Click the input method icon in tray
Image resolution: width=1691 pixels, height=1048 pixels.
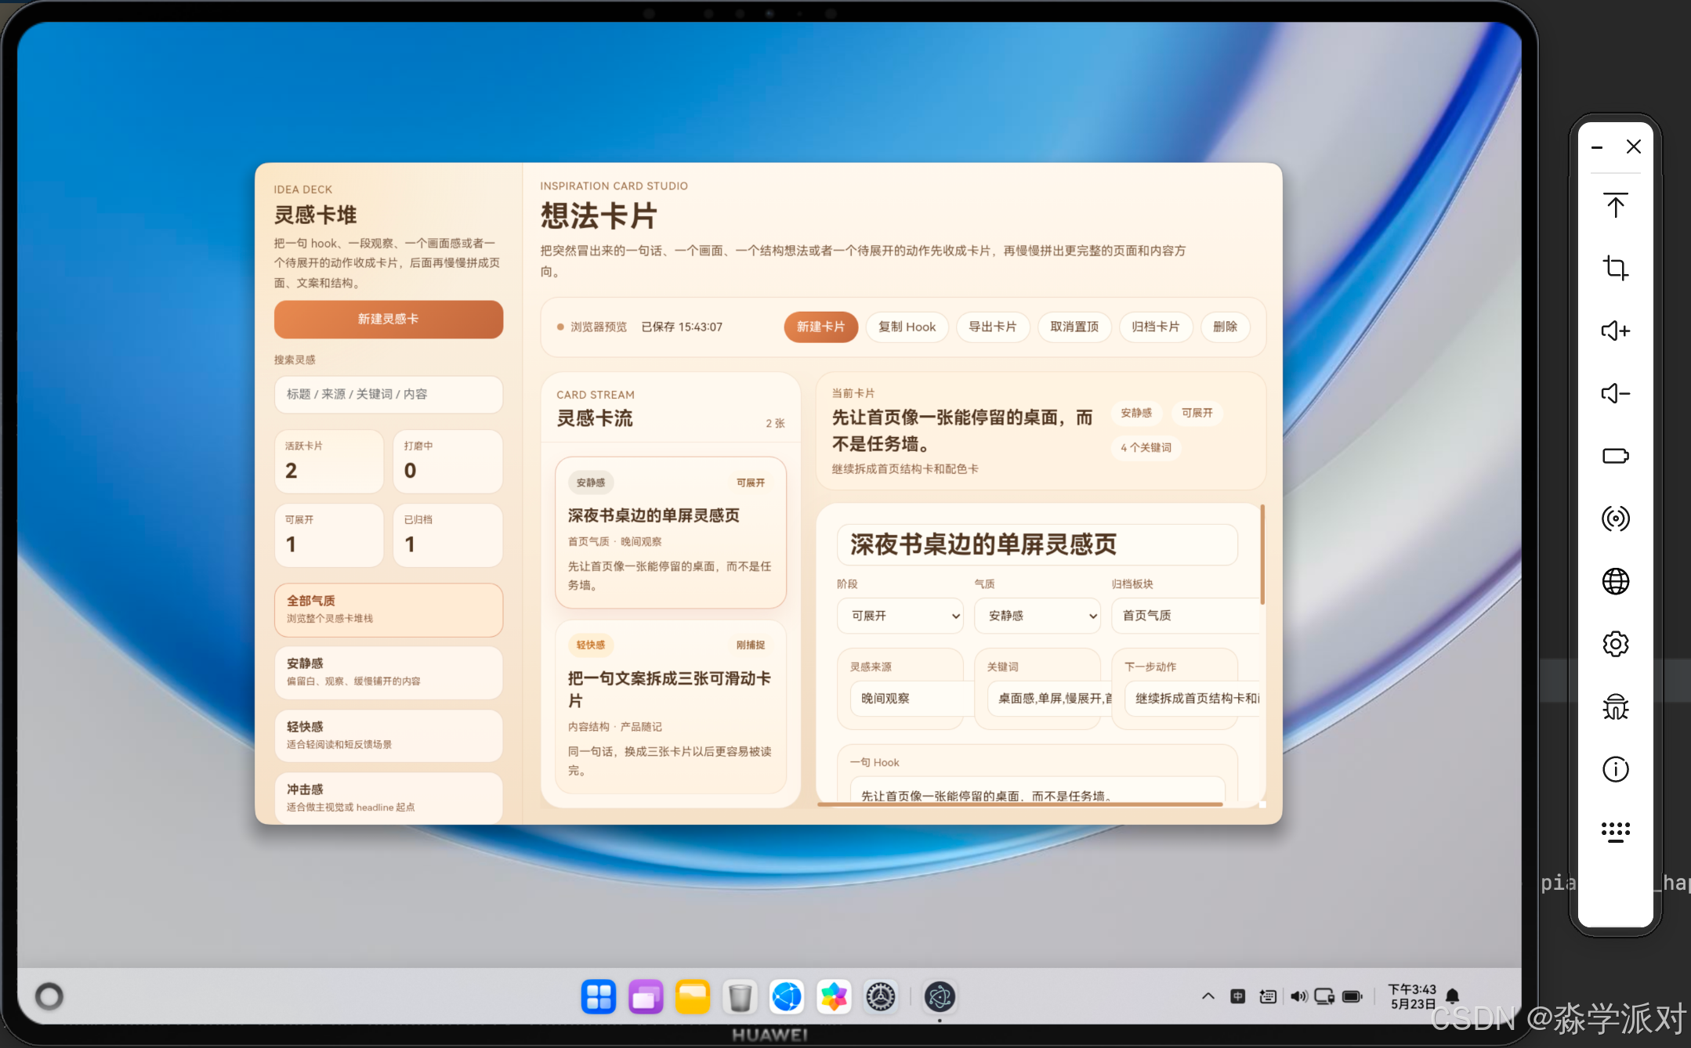1238,996
